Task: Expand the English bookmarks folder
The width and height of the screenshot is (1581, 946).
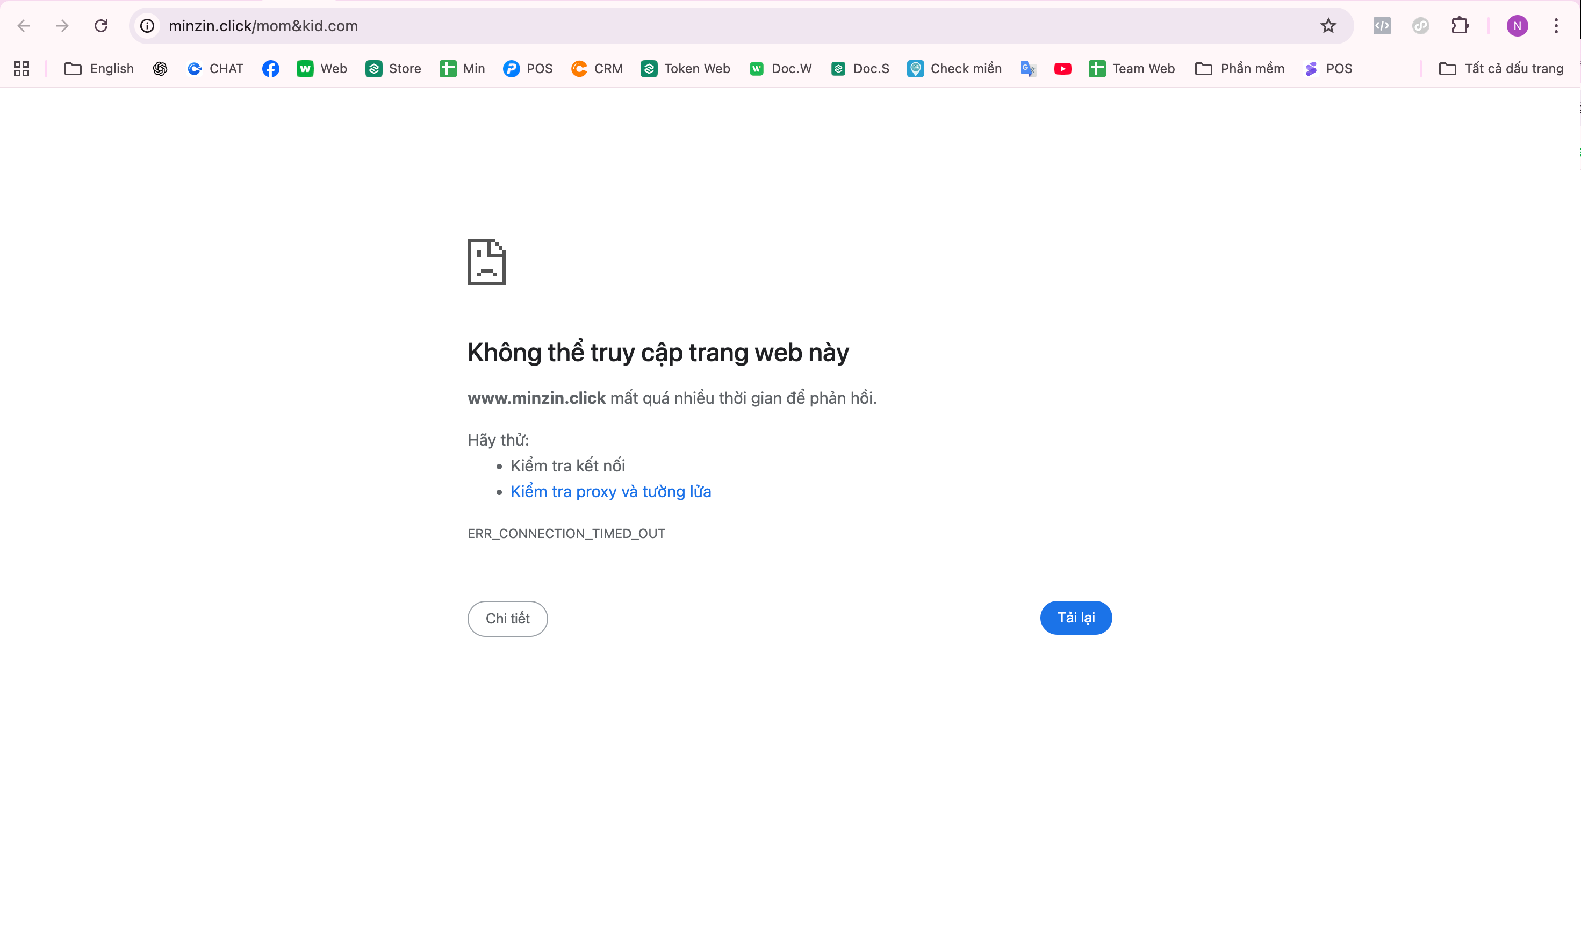Action: [99, 68]
